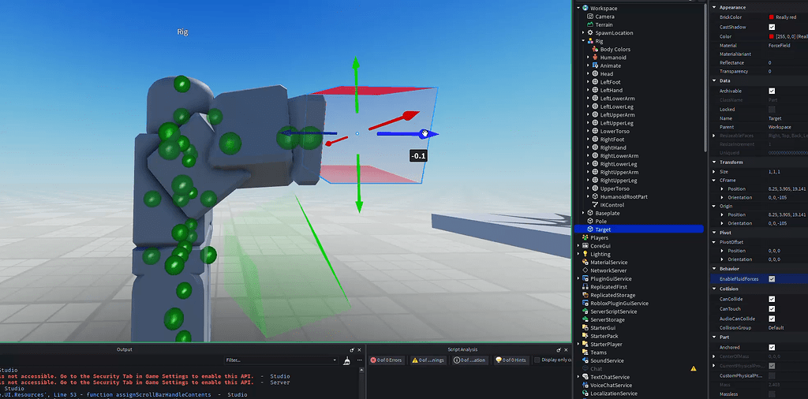This screenshot has width=808, height=399.
Task: Select the Target row in Explorer
Action: [639, 229]
